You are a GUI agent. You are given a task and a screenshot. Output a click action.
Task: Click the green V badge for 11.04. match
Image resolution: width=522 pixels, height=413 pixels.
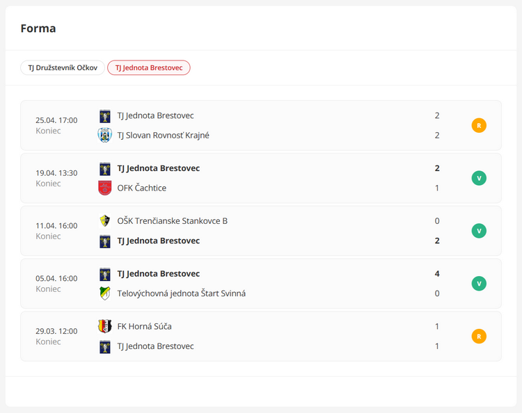click(x=479, y=231)
